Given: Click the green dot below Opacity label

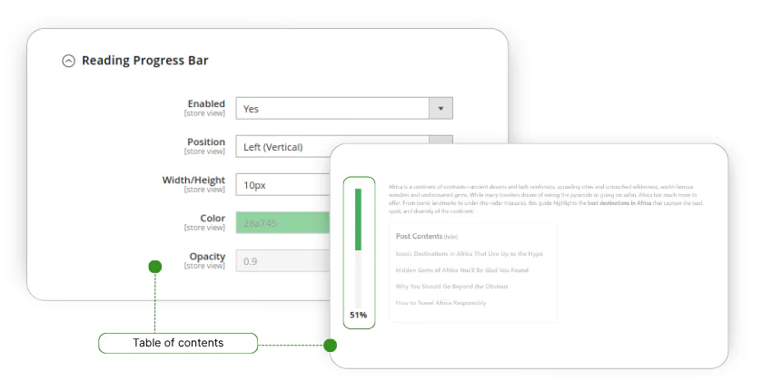Looking at the screenshot, I should (x=154, y=267).
